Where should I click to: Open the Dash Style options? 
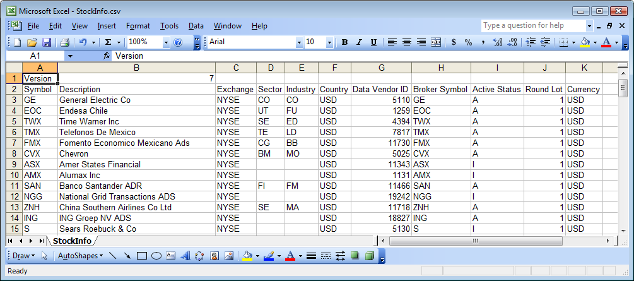(x=326, y=256)
